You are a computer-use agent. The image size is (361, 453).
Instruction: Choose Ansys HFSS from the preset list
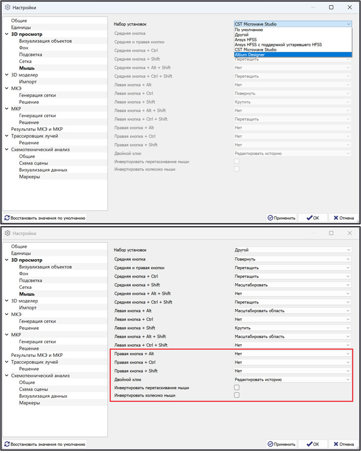point(247,40)
